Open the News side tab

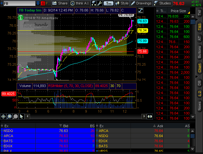tap(199, 106)
